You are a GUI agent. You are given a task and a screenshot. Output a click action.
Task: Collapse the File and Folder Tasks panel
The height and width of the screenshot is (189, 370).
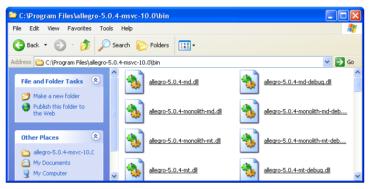click(x=95, y=80)
